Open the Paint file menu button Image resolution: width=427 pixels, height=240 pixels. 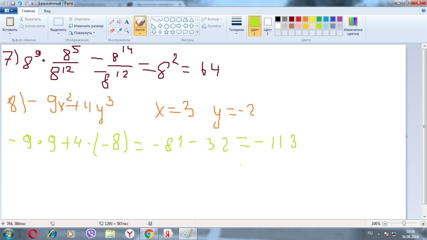9,11
